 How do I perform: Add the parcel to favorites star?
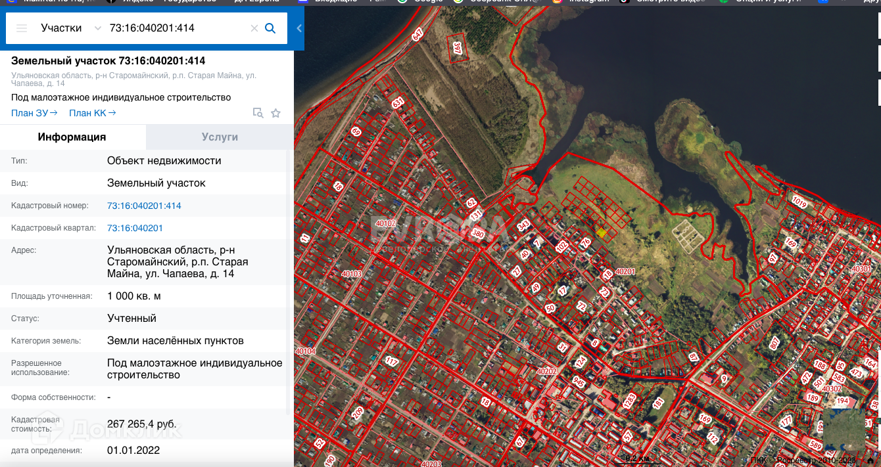[x=275, y=113]
